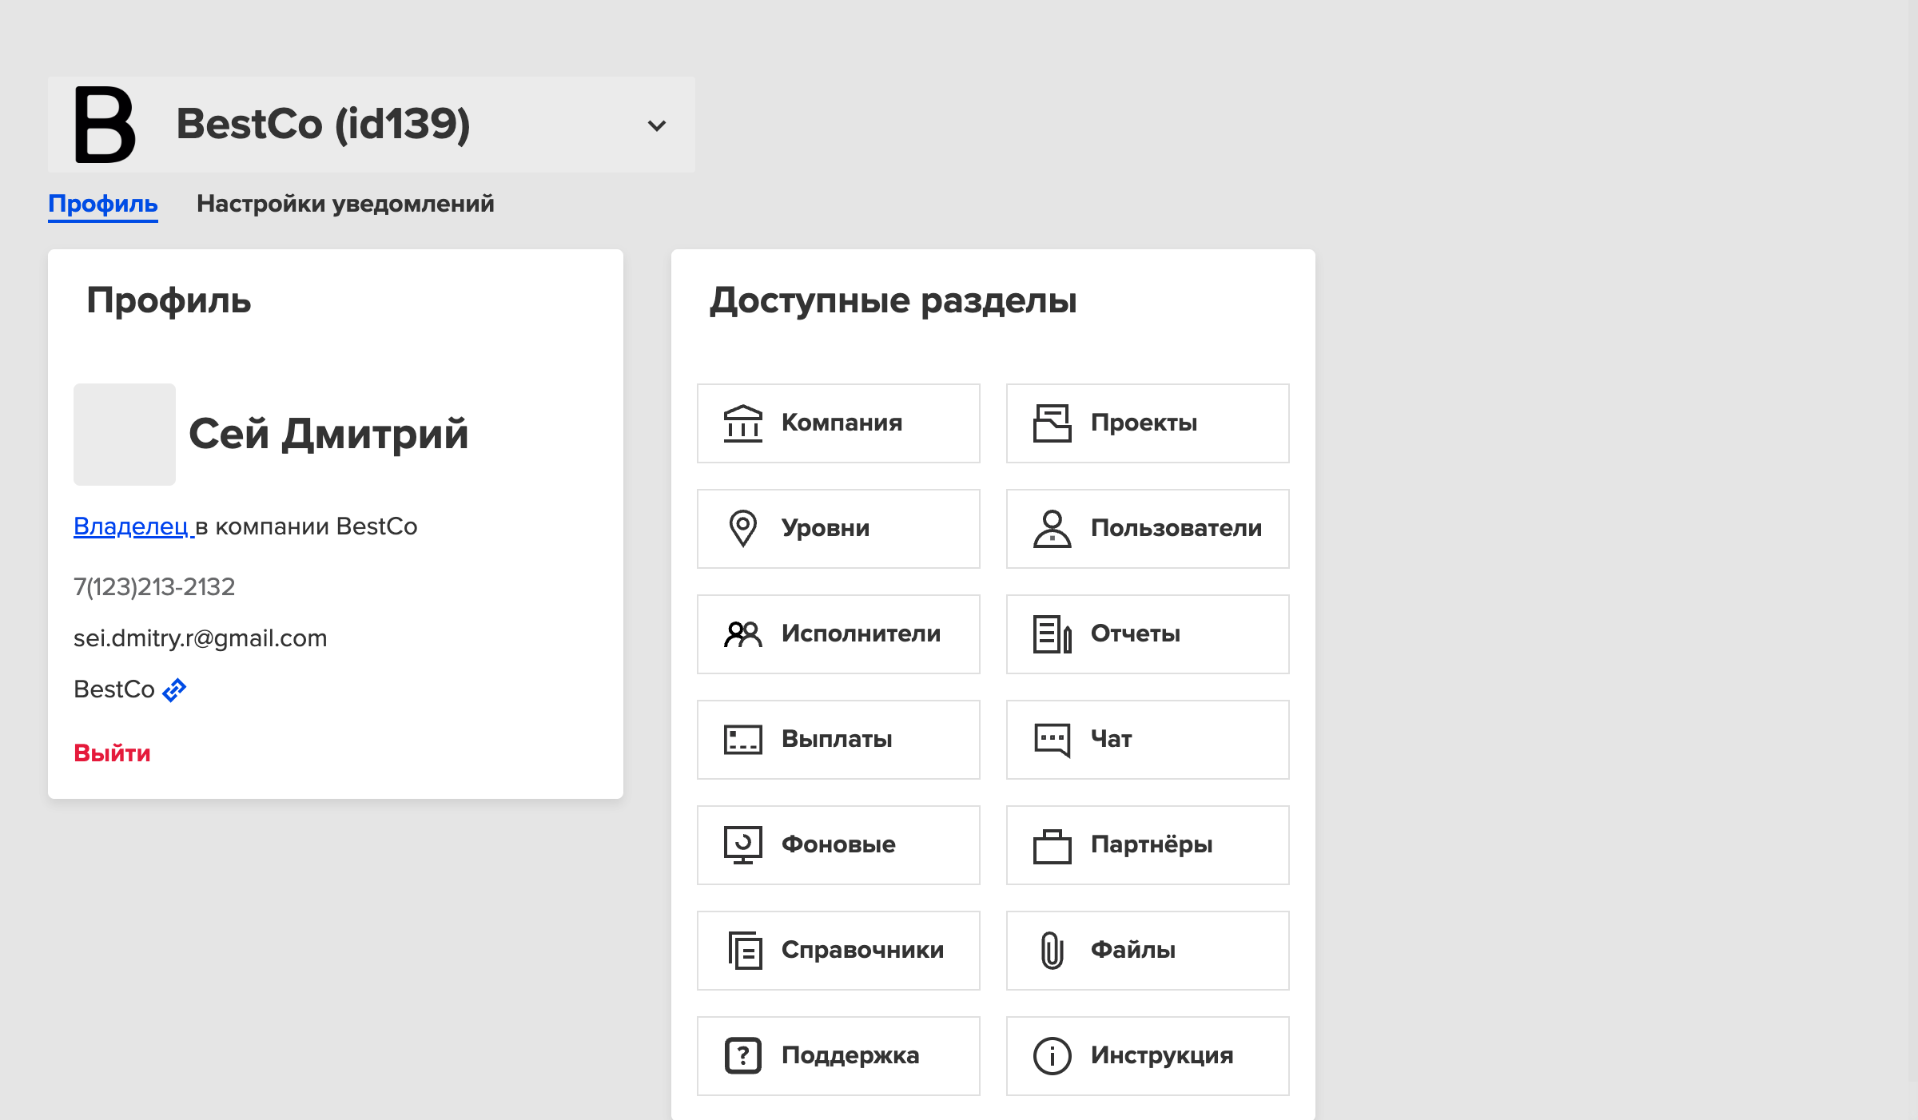Expand the BestCo (id139) company chevron
This screenshot has height=1120, width=1918.
[657, 125]
